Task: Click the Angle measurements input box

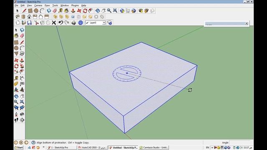Action: pos(240,142)
